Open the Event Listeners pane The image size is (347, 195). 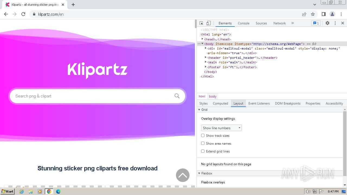[259, 103]
